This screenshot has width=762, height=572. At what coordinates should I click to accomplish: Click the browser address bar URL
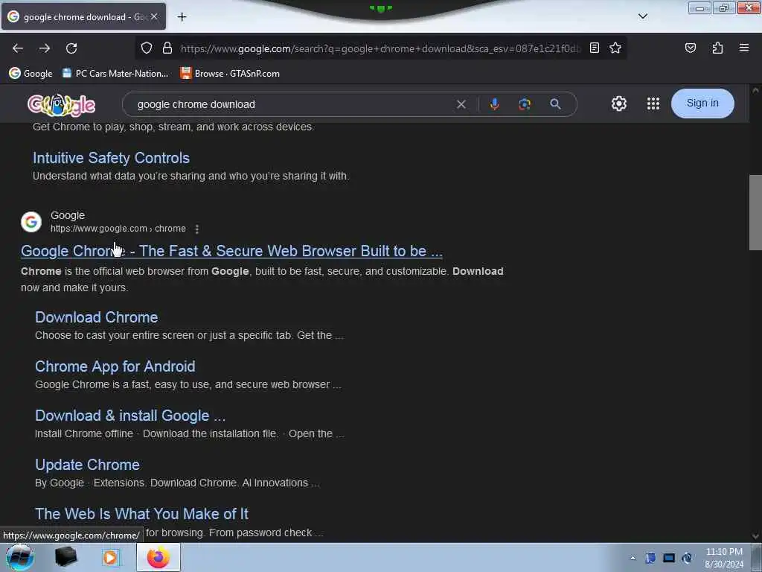click(x=380, y=48)
